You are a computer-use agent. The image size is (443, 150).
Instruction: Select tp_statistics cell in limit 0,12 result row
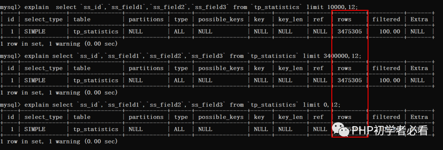(x=96, y=129)
